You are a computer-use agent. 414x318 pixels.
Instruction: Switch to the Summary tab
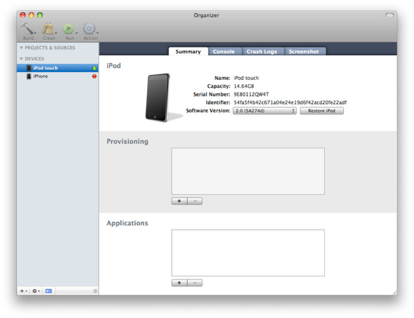[x=188, y=52]
